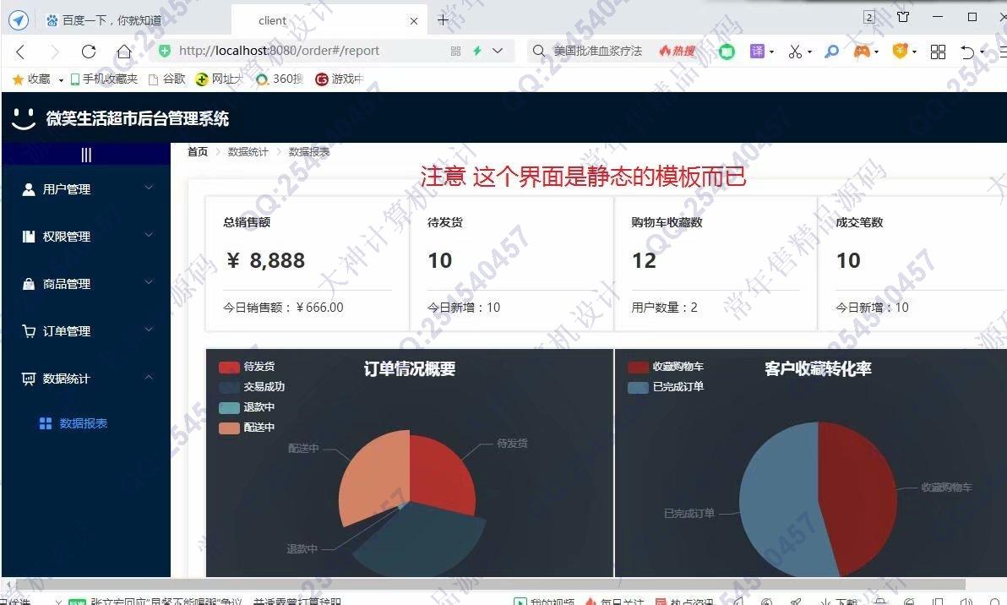Switch to the 百度一下 browser tab
This screenshot has height=605, width=1007.
coord(103,20)
